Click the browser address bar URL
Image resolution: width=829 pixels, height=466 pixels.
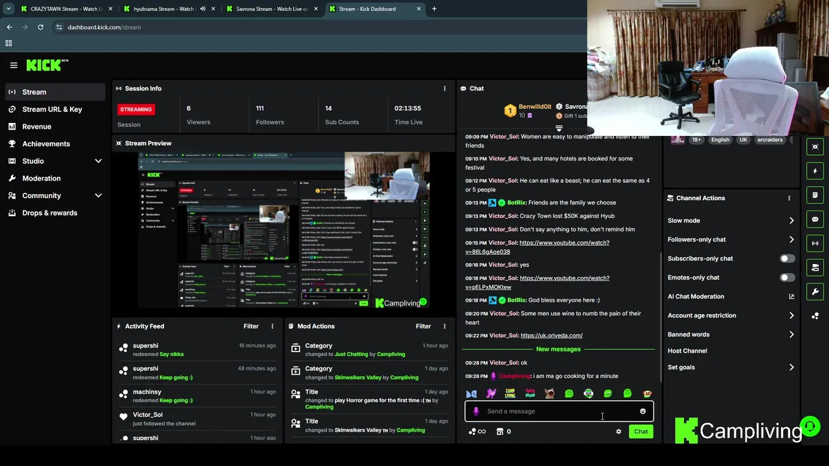pyautogui.click(x=104, y=27)
